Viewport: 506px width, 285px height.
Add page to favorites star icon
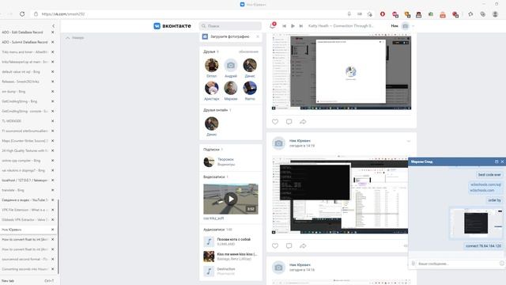tap(370, 14)
